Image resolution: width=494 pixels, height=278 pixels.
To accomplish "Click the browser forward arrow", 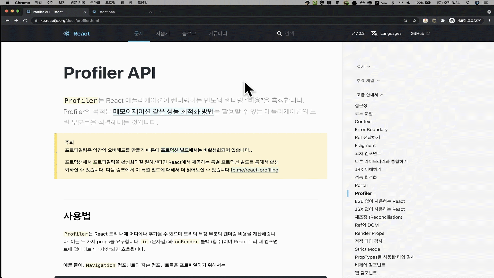I will pos(16,21).
